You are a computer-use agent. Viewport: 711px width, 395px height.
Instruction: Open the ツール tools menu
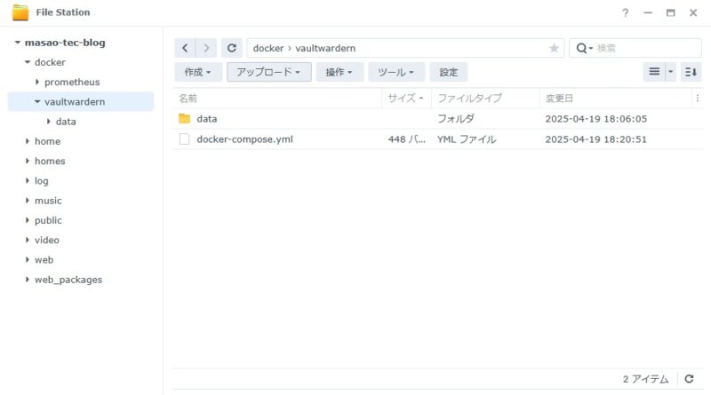(x=396, y=72)
